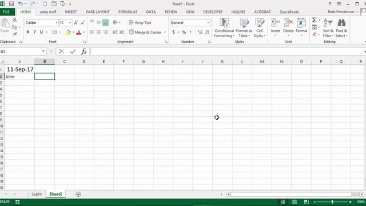Decrease indent icon
Viewport: 366px width, 206px height.
pyautogui.click(x=115, y=32)
